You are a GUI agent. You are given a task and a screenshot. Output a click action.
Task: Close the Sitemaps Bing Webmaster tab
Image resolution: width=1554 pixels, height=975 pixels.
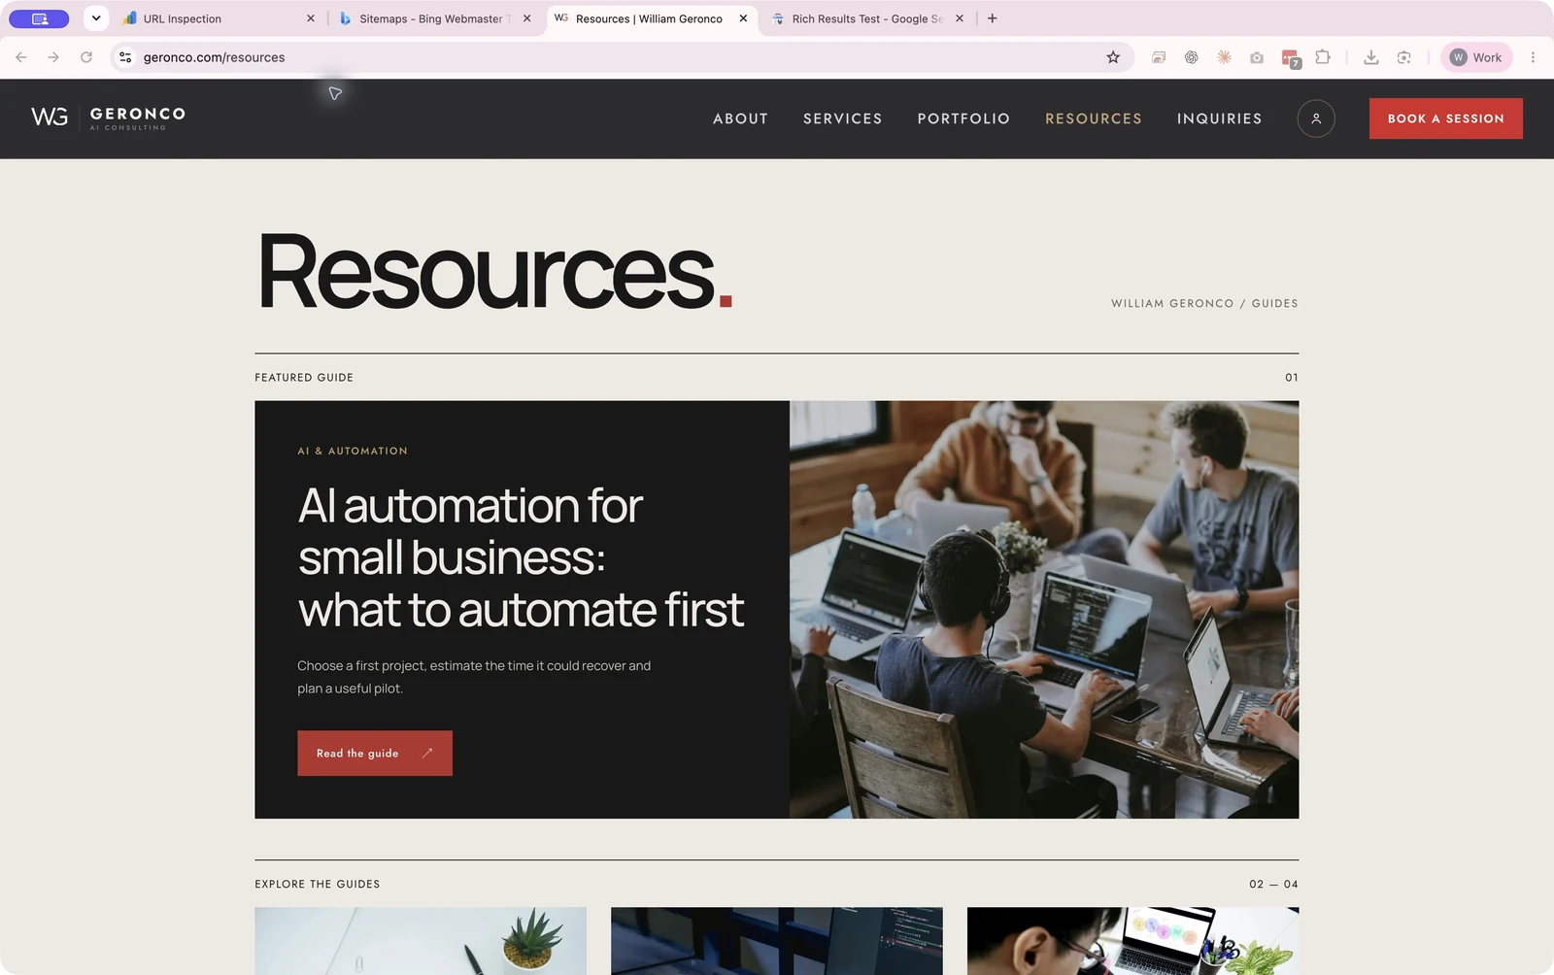pyautogui.click(x=527, y=18)
